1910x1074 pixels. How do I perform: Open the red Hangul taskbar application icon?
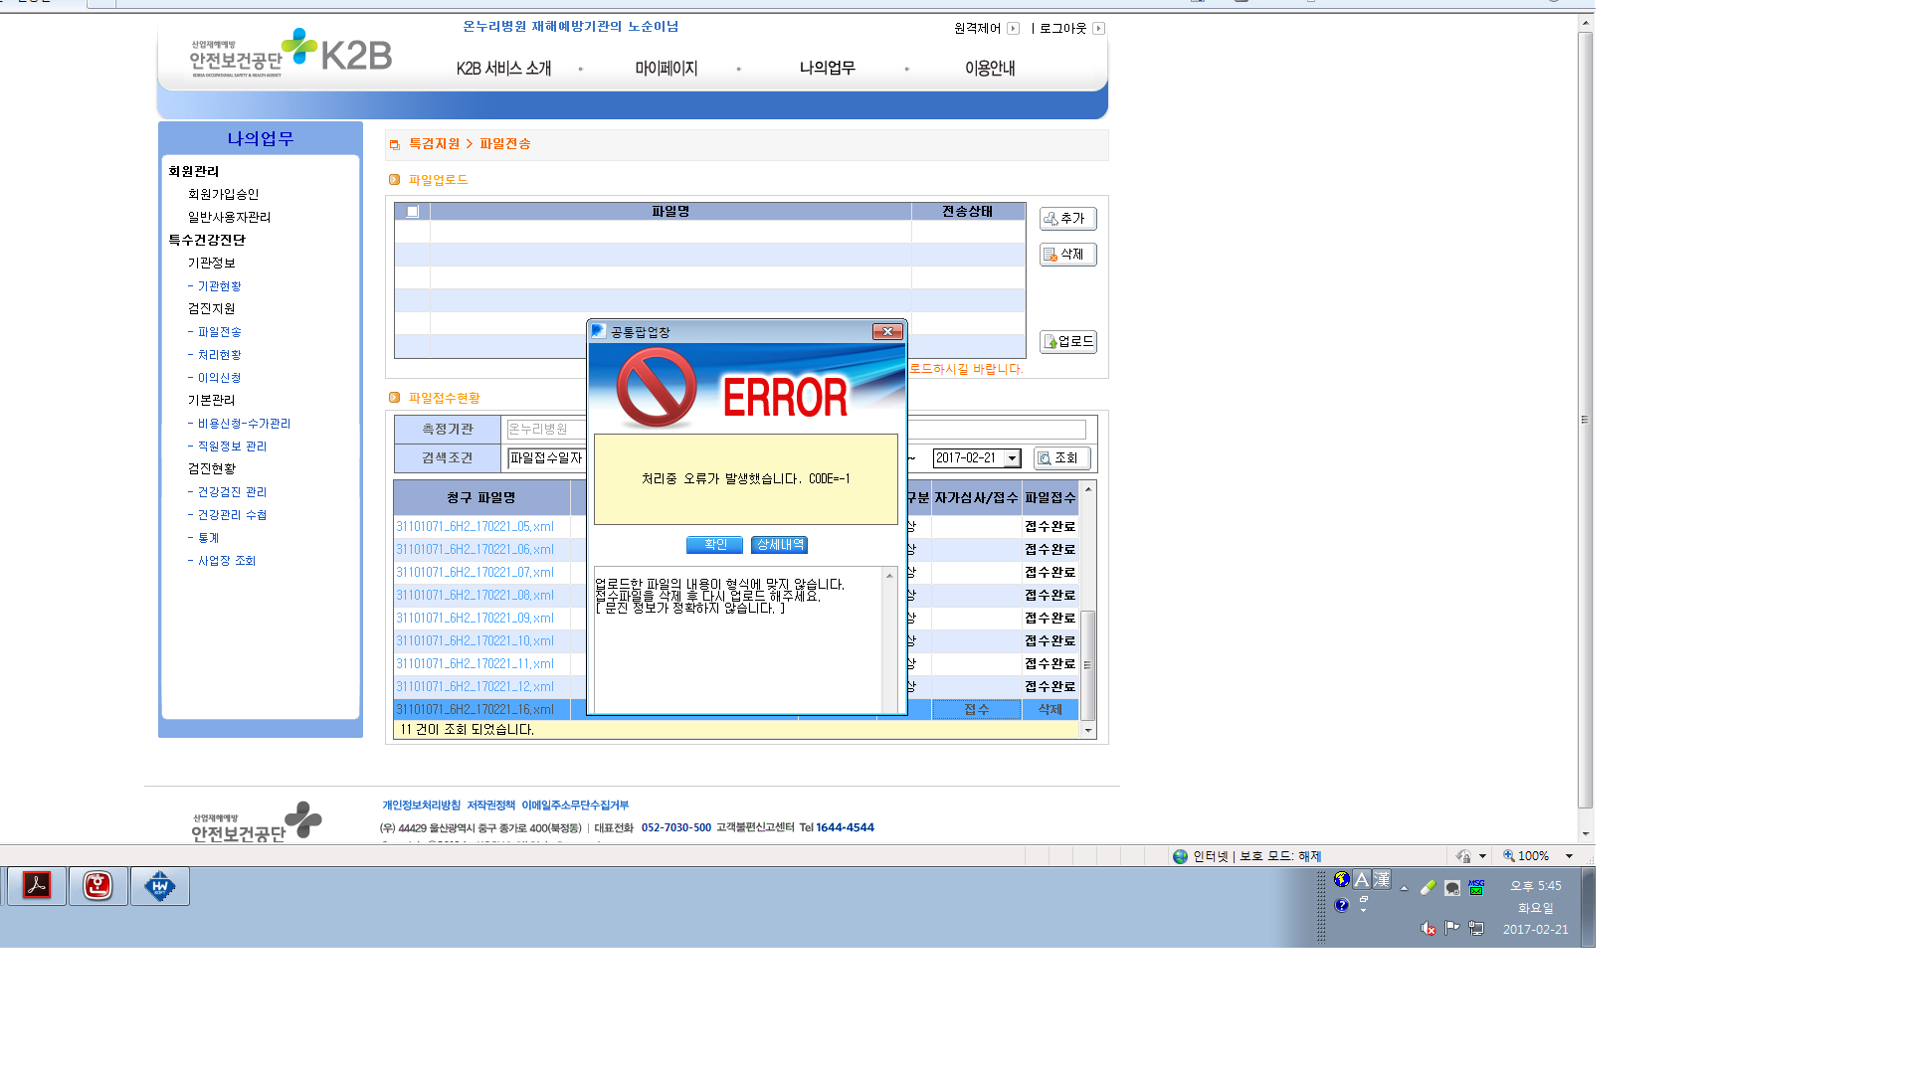pos(97,885)
